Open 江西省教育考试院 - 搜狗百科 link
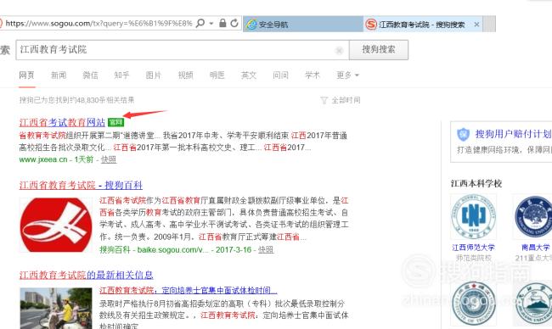This screenshot has width=552, height=329. tap(81, 185)
